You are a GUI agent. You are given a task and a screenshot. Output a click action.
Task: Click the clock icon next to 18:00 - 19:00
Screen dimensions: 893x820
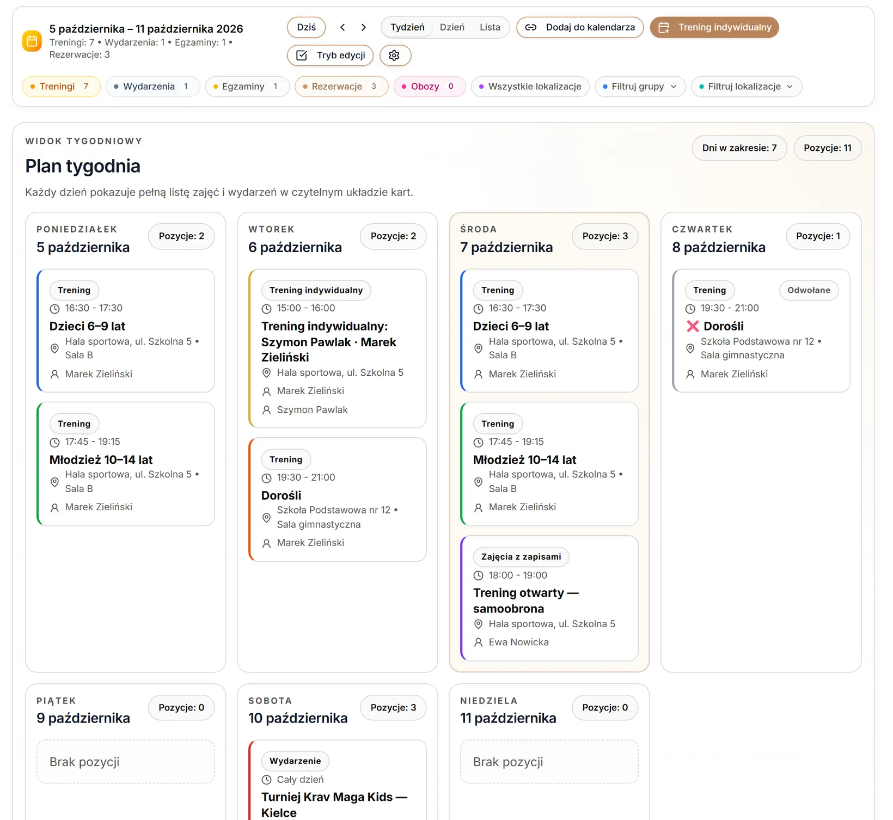point(478,576)
